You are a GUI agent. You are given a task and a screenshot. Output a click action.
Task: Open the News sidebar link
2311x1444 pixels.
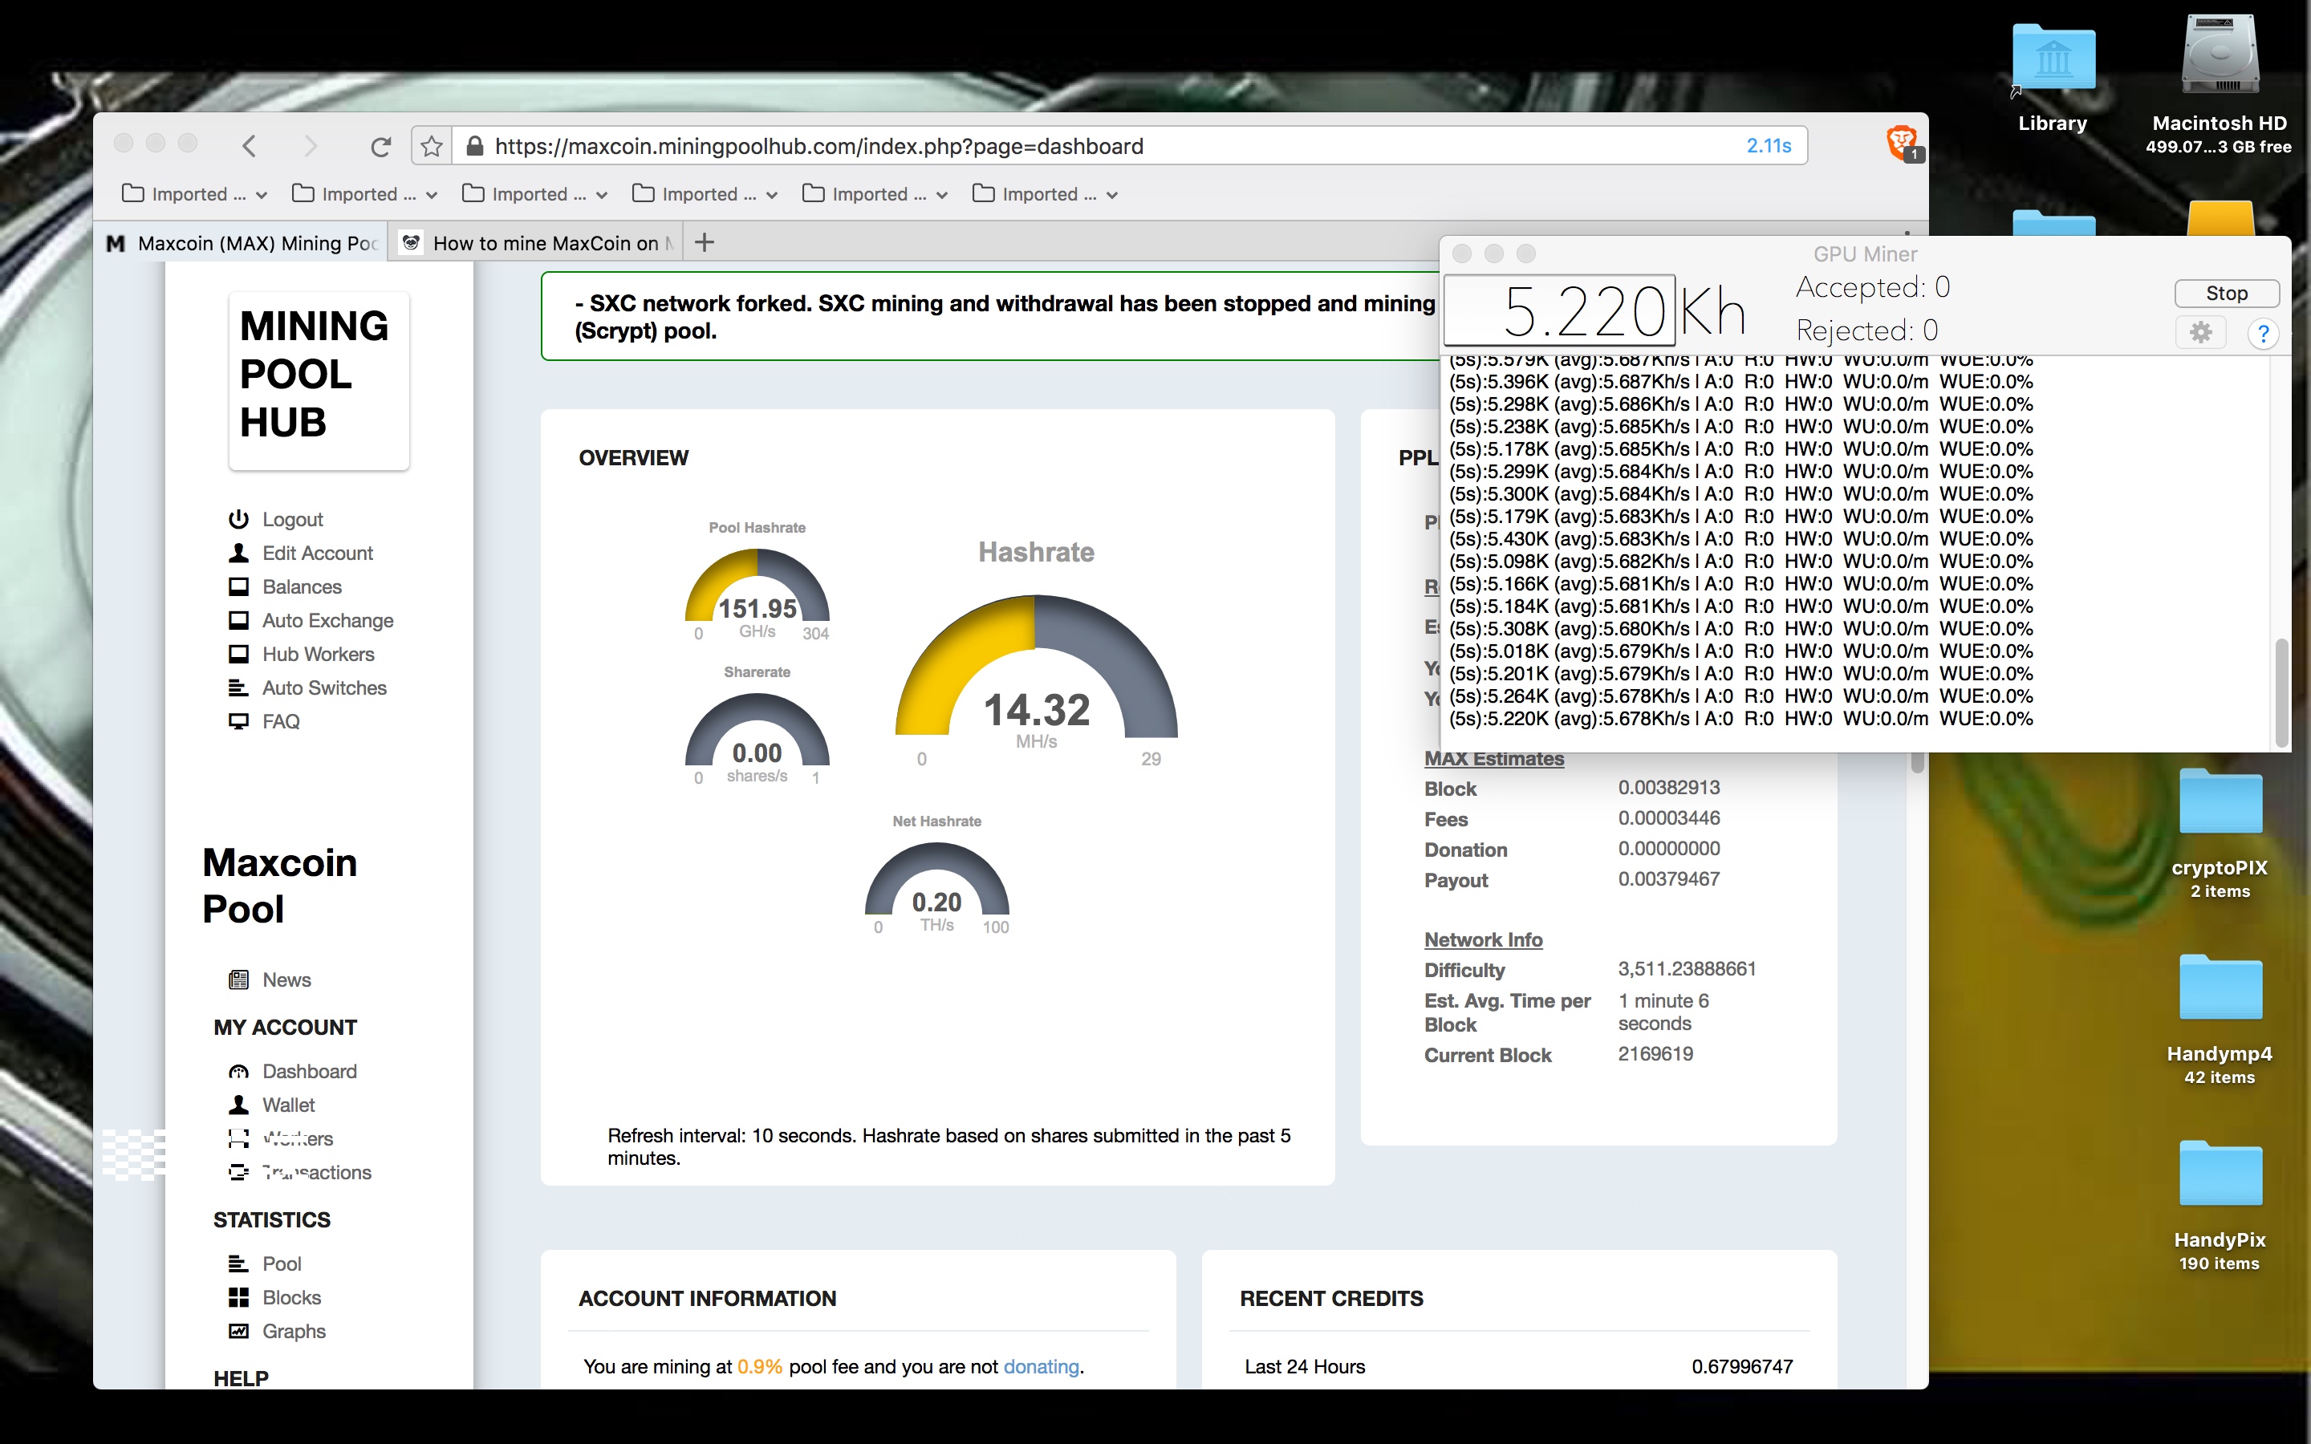click(x=286, y=980)
